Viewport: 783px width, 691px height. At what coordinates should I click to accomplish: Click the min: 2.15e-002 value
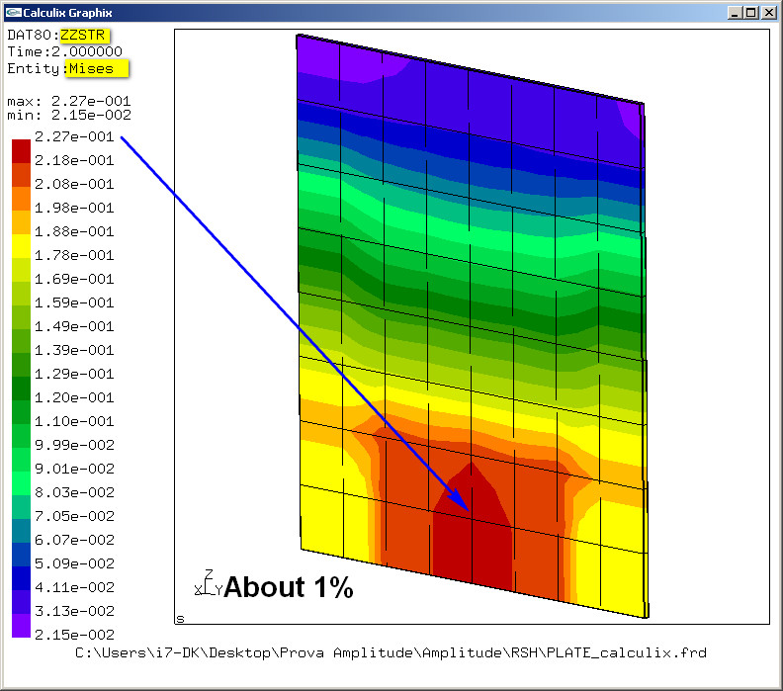(69, 115)
